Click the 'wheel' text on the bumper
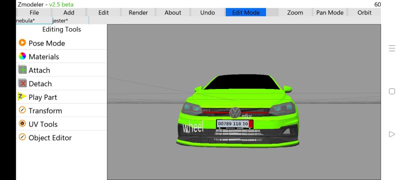403x180 pixels. coord(193,126)
